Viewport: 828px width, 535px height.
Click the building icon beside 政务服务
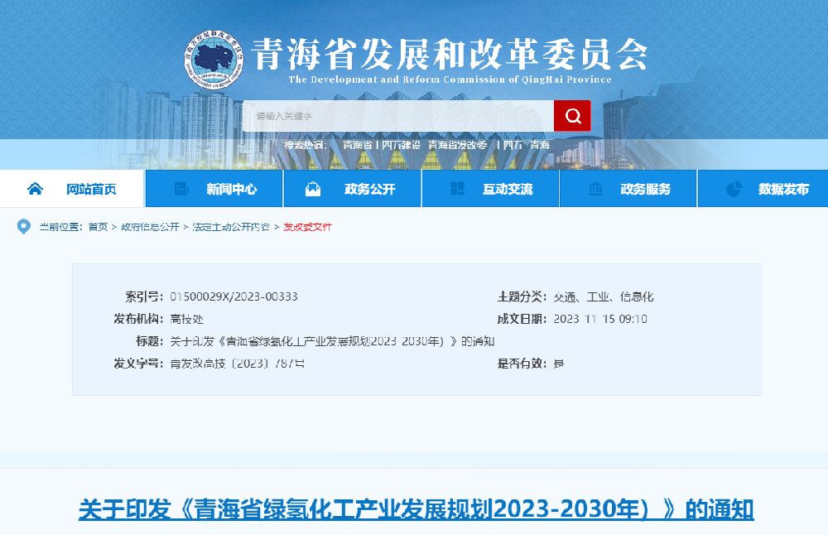click(595, 189)
